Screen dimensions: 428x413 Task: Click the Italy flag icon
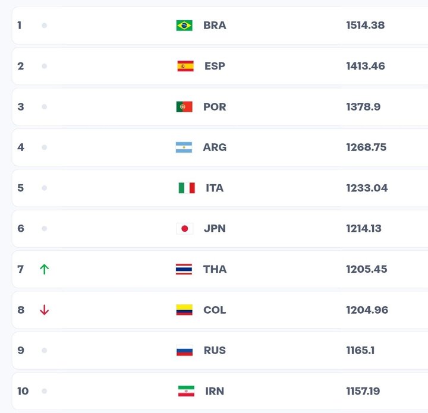click(187, 188)
